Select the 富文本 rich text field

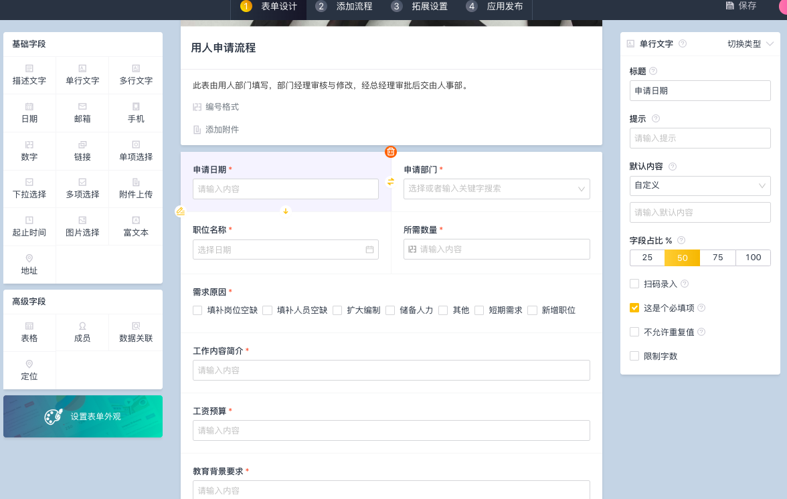(136, 225)
